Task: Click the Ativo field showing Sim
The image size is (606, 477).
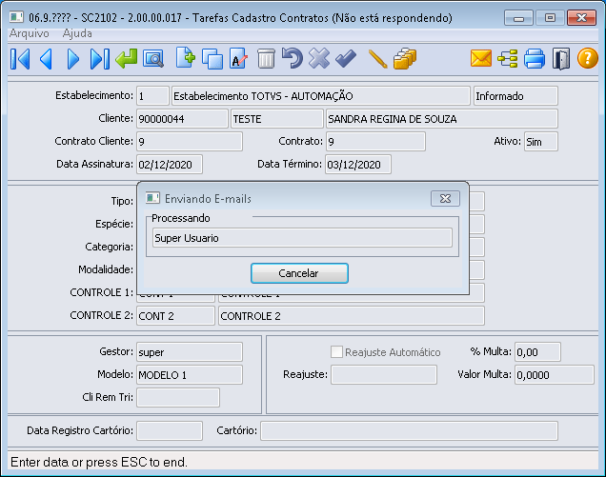Action: tap(541, 142)
